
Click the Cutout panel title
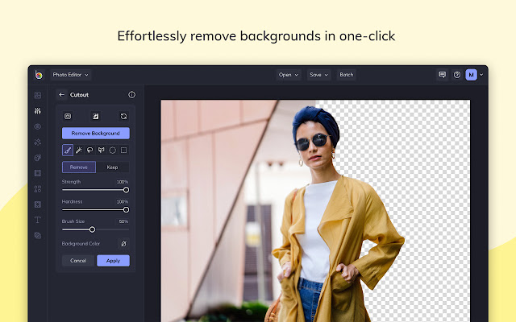(79, 95)
